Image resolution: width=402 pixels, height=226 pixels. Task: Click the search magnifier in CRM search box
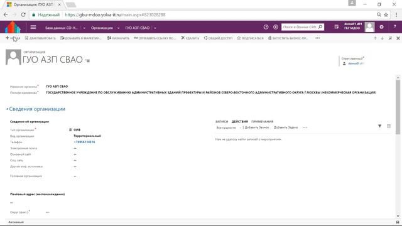(320, 27)
